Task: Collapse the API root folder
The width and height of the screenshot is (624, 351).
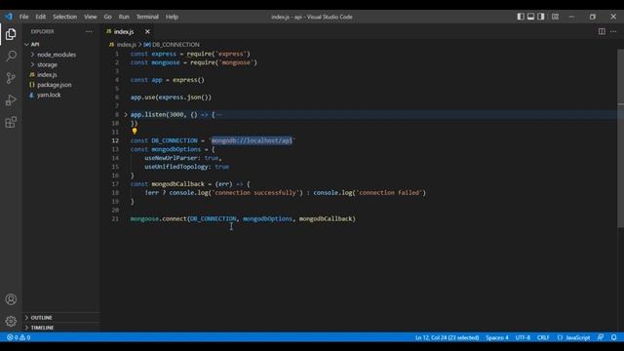Action: pos(60,44)
